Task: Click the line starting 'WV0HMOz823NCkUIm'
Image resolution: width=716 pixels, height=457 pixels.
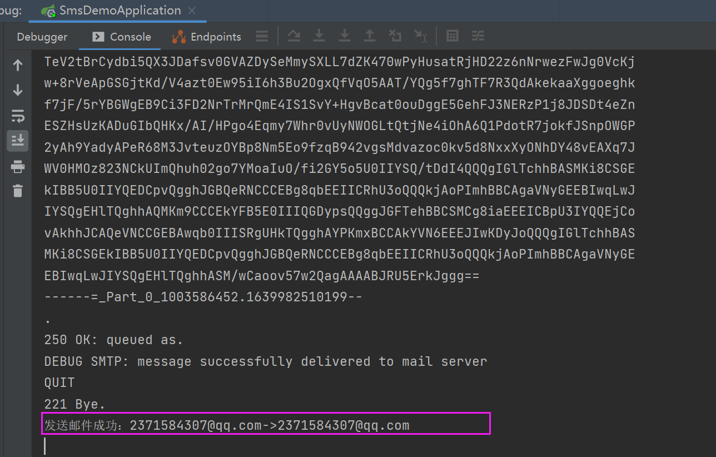Action: click(x=340, y=169)
